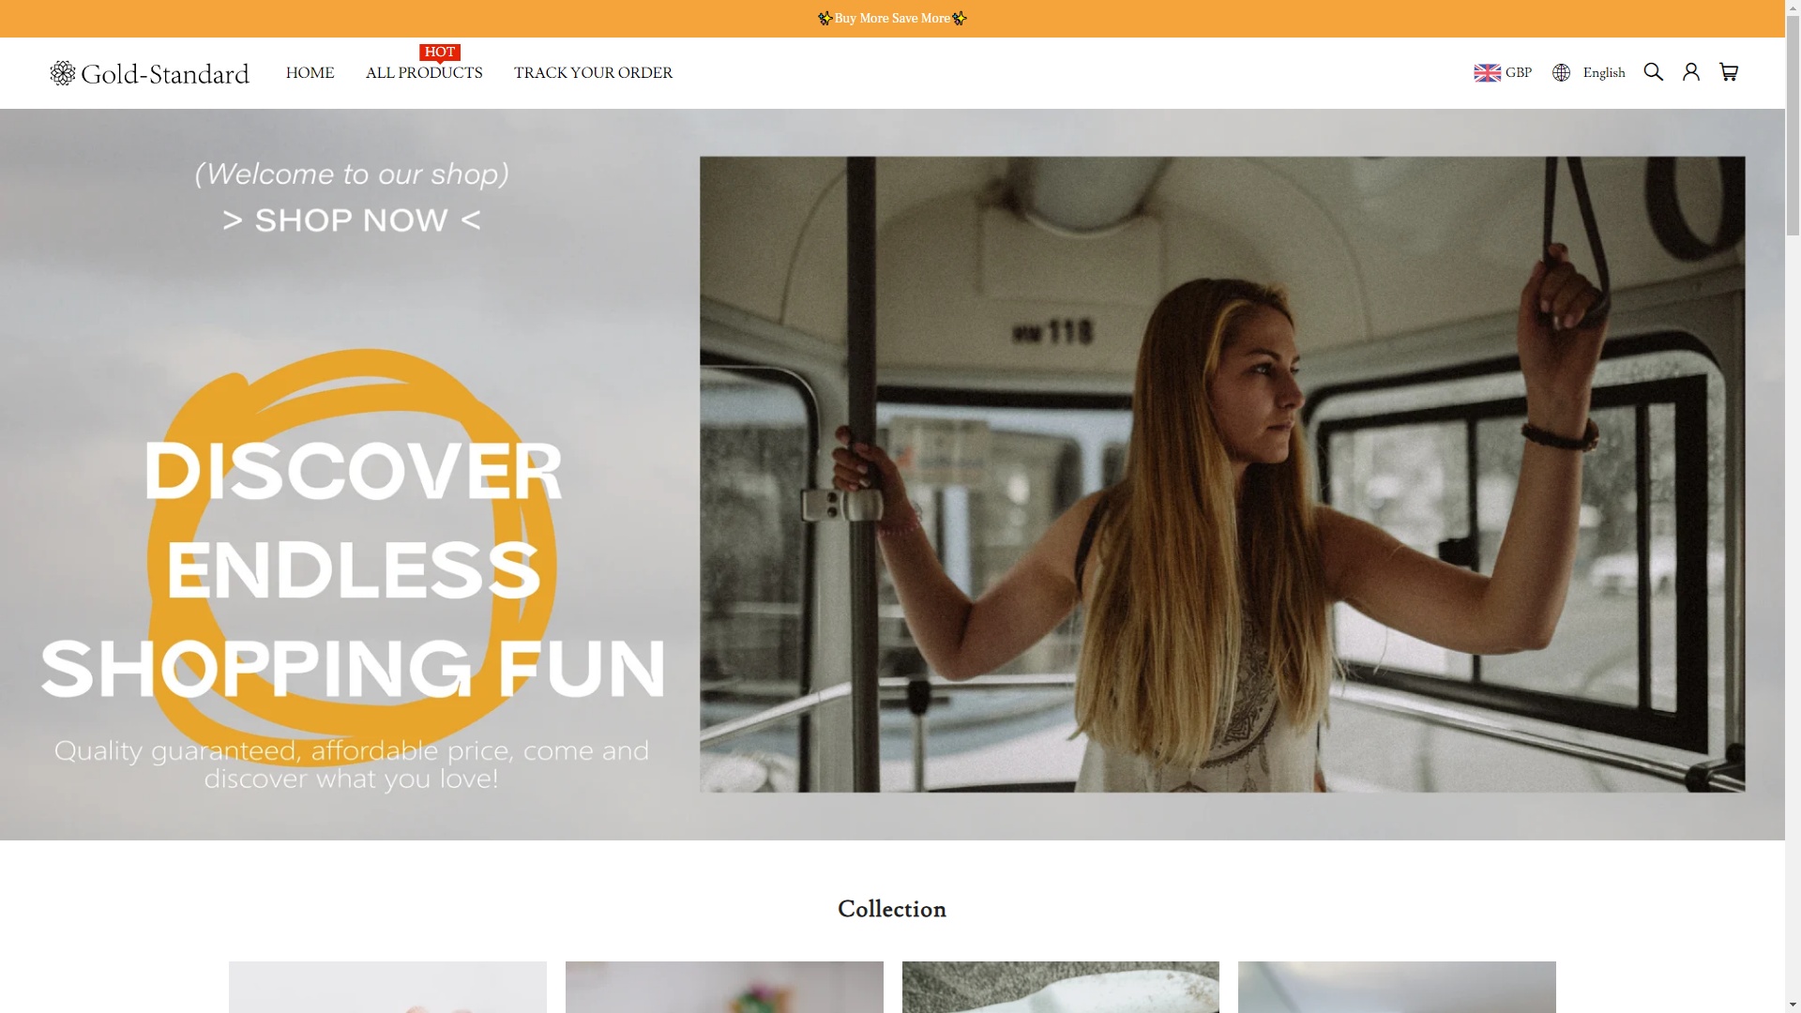
Task: Click the woman on bus hero image
Action: click(1222, 475)
